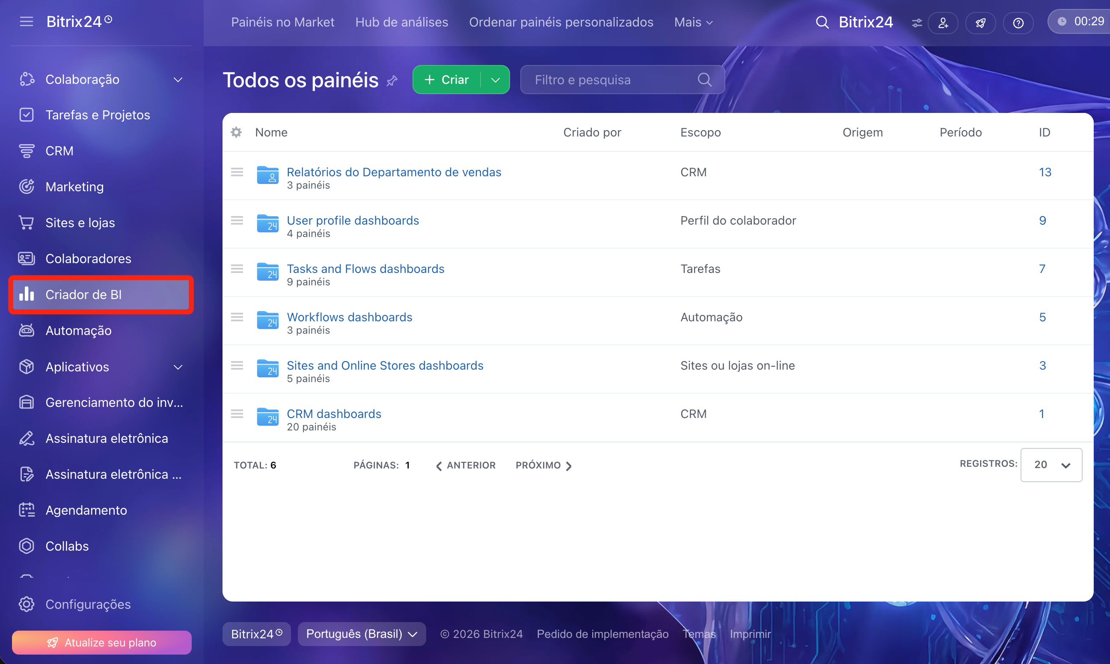Click the filter search magnifier icon
This screenshot has width=1110, height=664.
tap(705, 80)
